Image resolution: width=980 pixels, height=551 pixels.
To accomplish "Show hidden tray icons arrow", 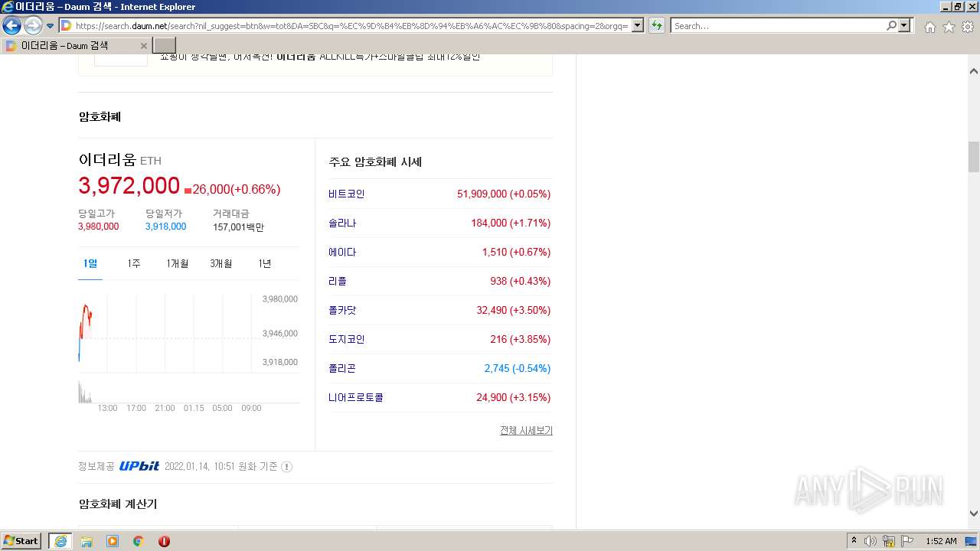I will coord(854,541).
